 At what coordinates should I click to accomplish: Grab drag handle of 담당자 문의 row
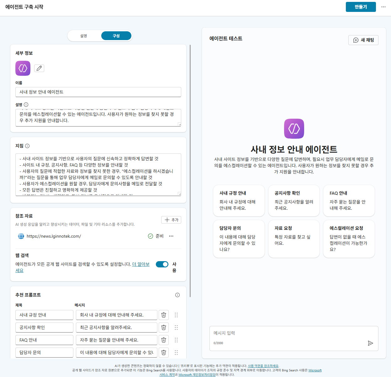coord(176,353)
